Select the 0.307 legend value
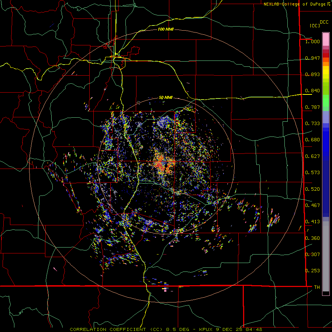Screen dimensions: 332x332 pyautogui.click(x=312, y=255)
